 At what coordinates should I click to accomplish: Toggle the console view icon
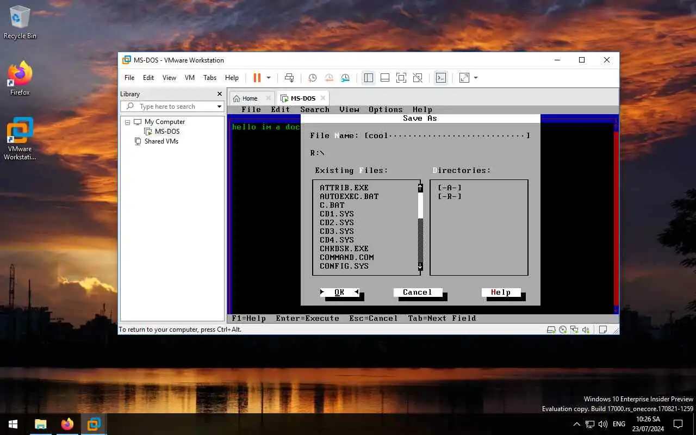tap(441, 78)
